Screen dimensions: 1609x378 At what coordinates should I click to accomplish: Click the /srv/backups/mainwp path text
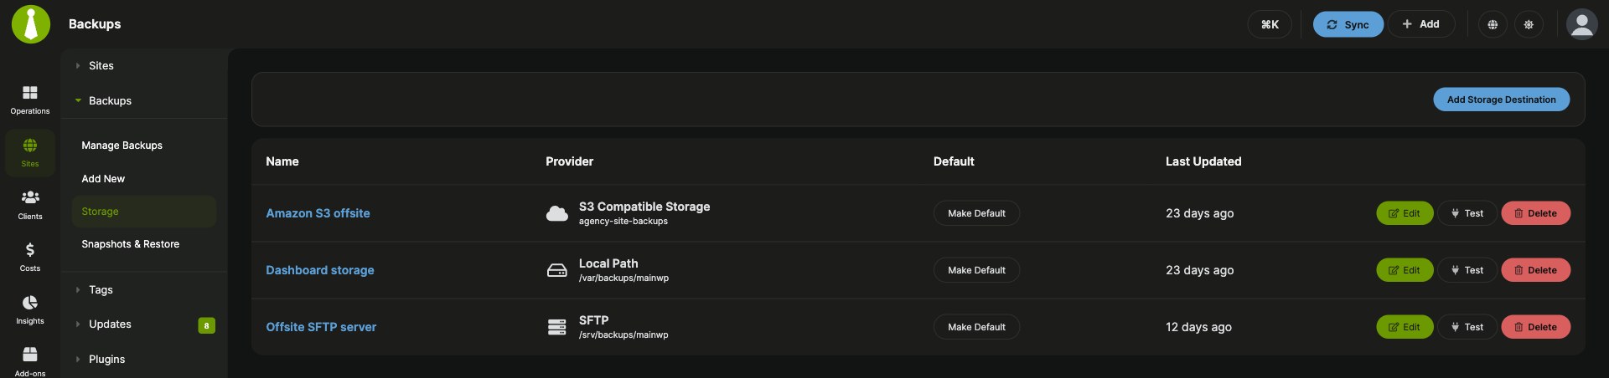(x=623, y=335)
